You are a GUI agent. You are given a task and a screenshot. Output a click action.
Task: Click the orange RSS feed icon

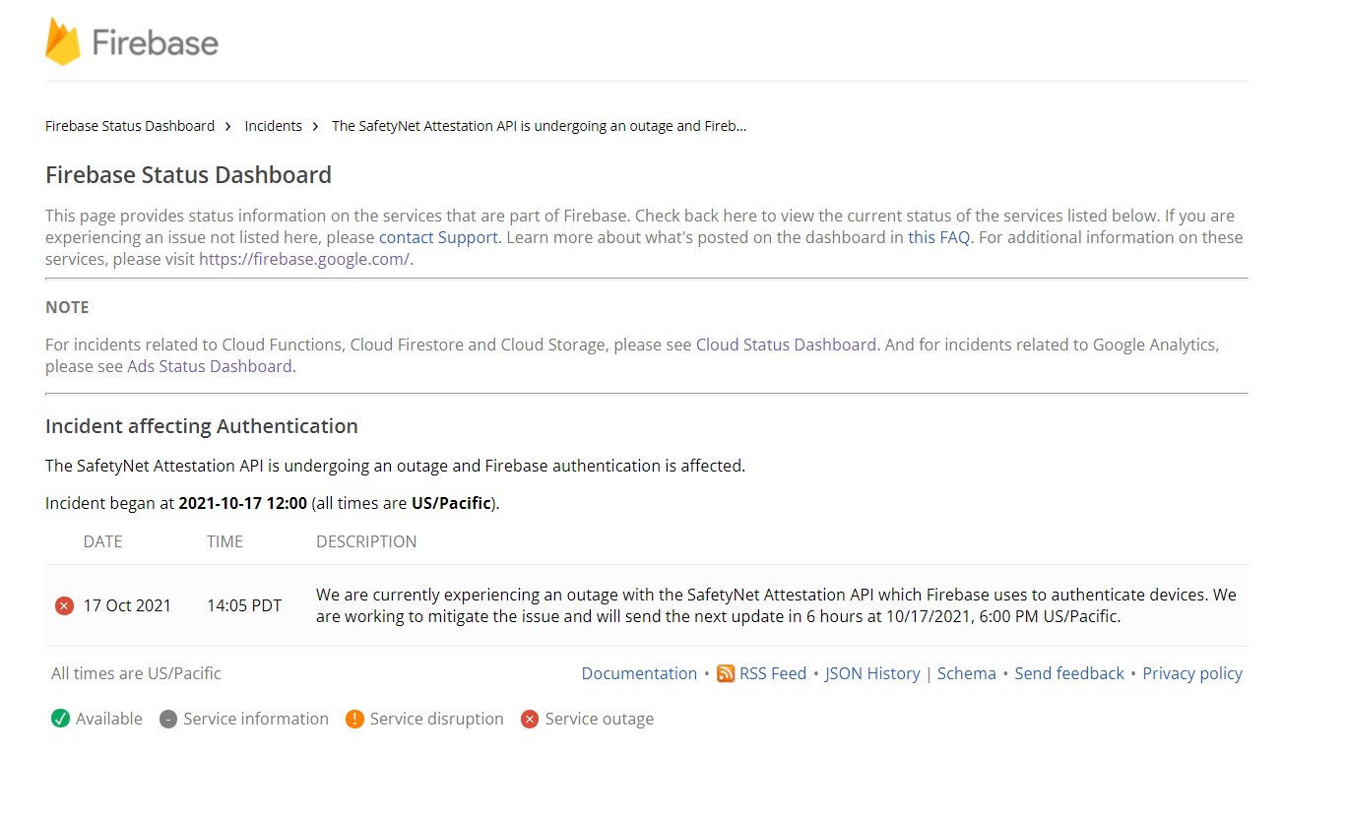coord(726,673)
